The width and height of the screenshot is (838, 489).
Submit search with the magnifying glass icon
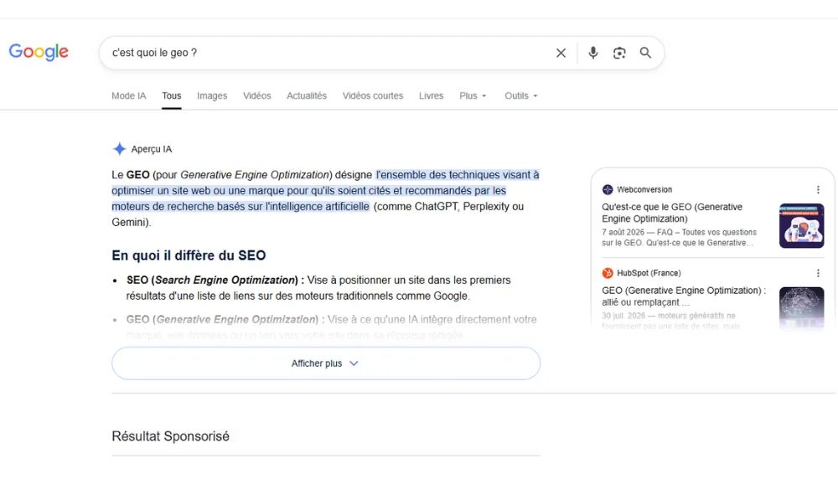[645, 53]
